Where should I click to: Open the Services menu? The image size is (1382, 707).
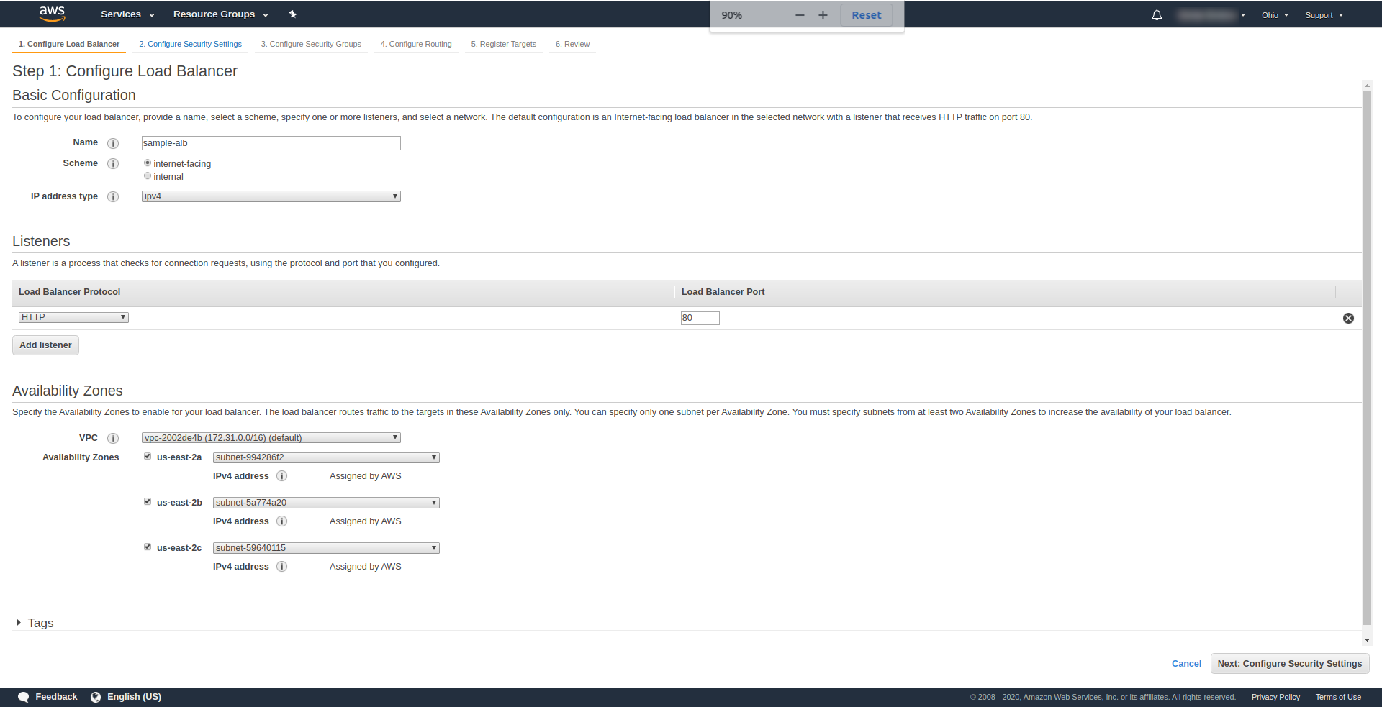pyautogui.click(x=127, y=14)
